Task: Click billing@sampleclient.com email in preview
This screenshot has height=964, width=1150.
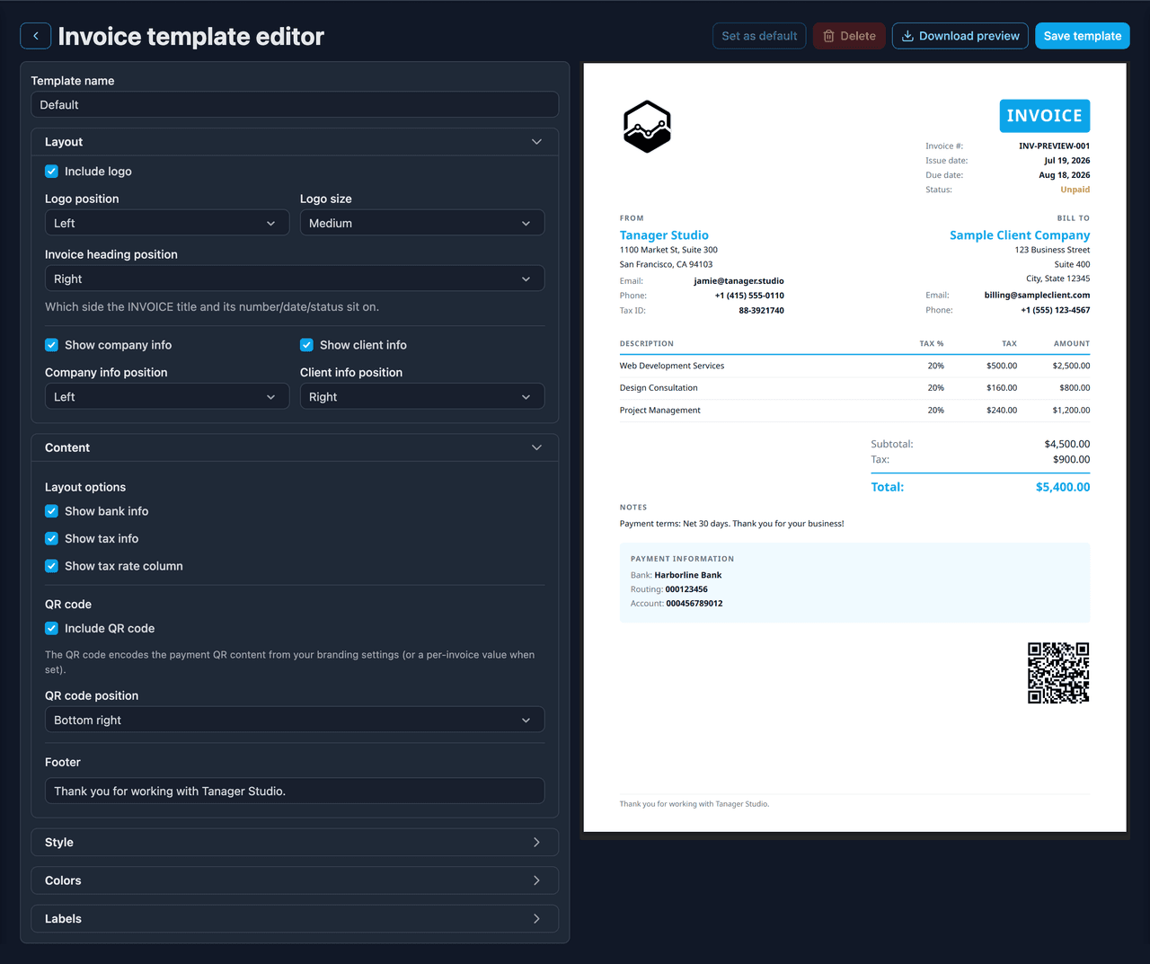Action: point(1037,295)
